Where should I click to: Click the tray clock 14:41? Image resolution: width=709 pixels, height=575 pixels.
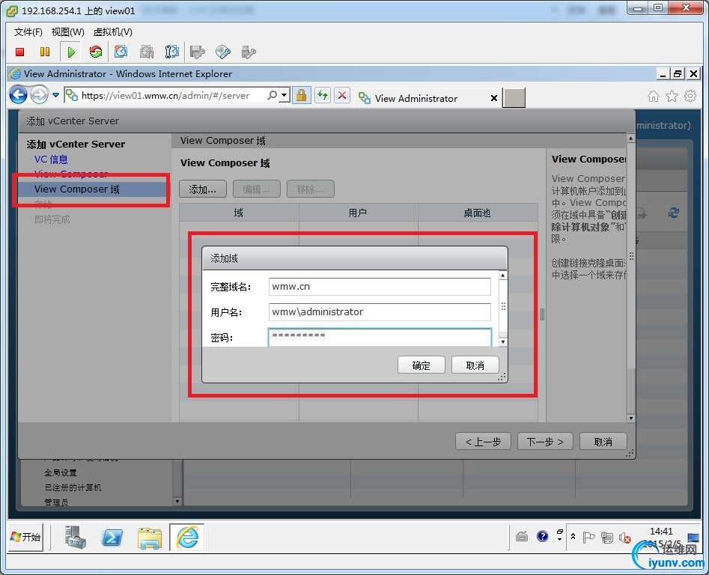pos(661,531)
